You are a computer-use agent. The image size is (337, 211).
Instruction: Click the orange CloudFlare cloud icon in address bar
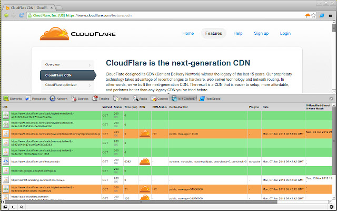pyautogui.click(x=308, y=15)
